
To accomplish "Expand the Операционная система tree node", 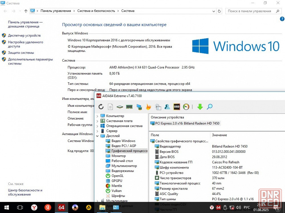I will point(97,126).
